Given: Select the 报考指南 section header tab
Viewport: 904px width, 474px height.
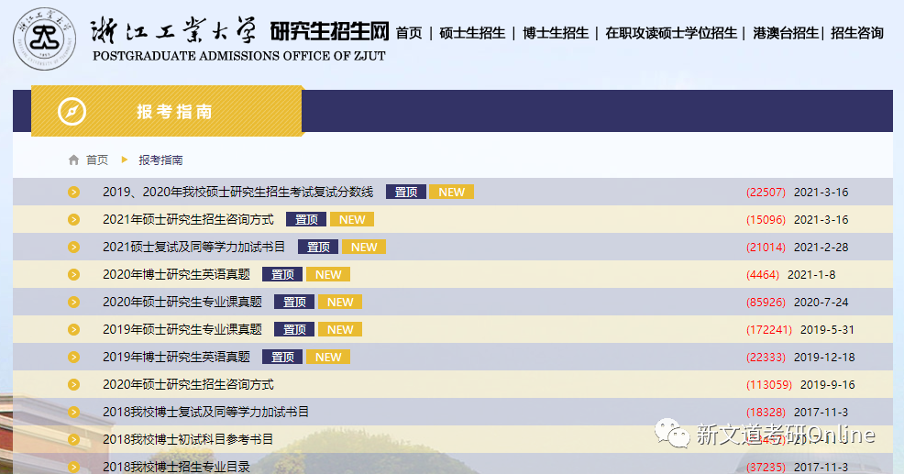Looking at the screenshot, I should tap(174, 111).
